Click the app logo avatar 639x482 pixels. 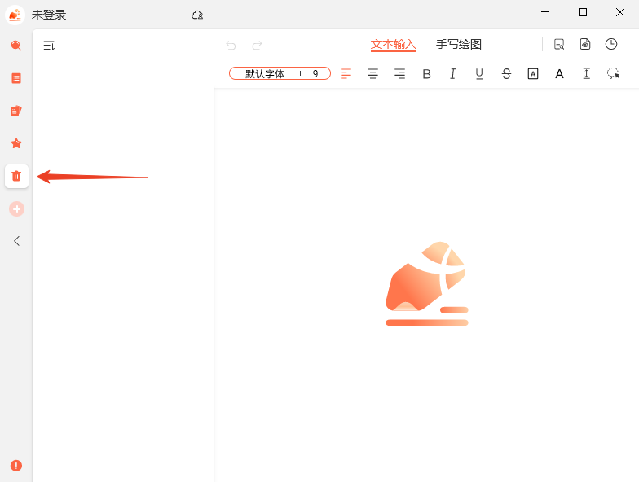15,15
